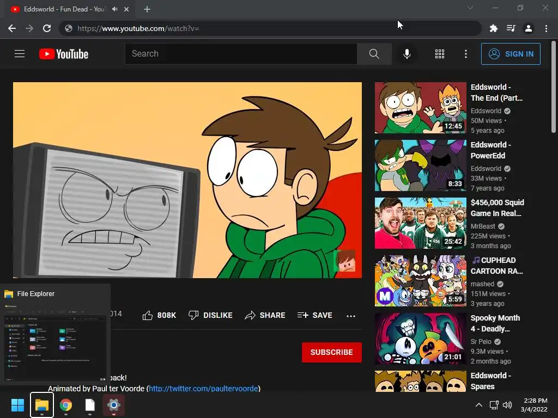Close the Eddsworld Fun Dead tab
This screenshot has width=558, height=418.
126,9
